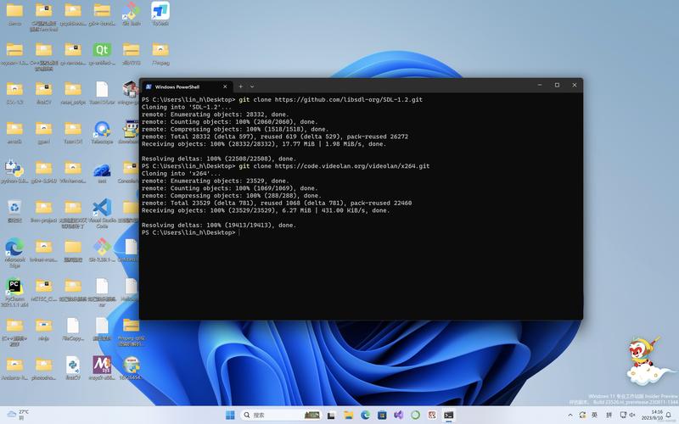Click the line Cloning into 'SDL-1.2'...

(186, 107)
